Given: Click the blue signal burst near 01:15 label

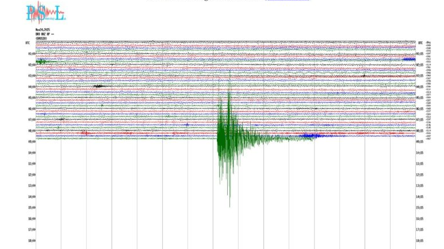Looking at the screenshot, I should (409, 59).
